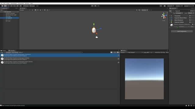Click the blue Z-axis arrow handle
This screenshot has height=109, width=195.
click(x=101, y=29)
